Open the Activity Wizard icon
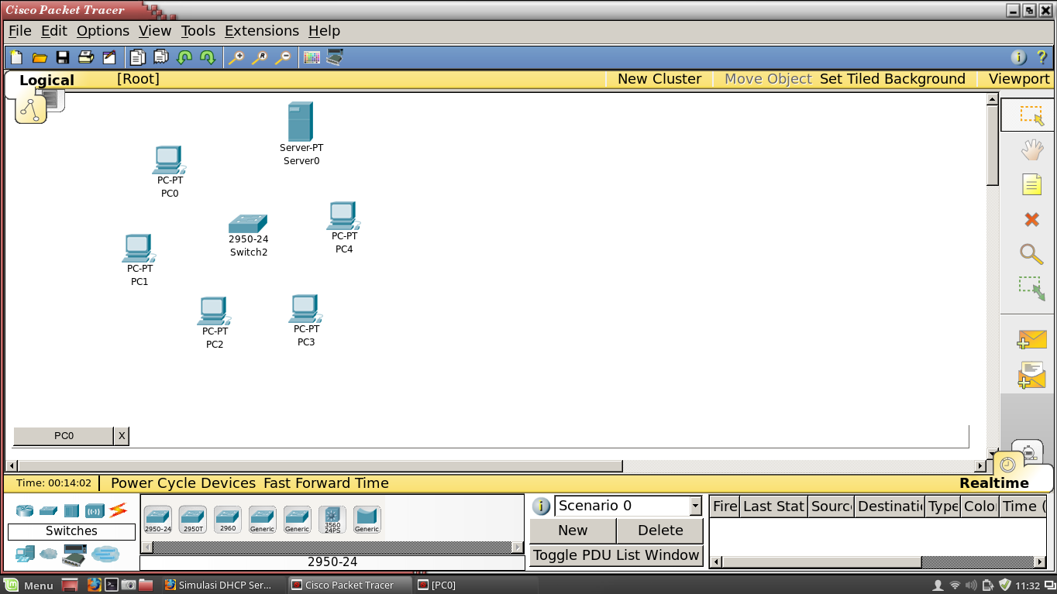The width and height of the screenshot is (1057, 594). click(x=109, y=57)
